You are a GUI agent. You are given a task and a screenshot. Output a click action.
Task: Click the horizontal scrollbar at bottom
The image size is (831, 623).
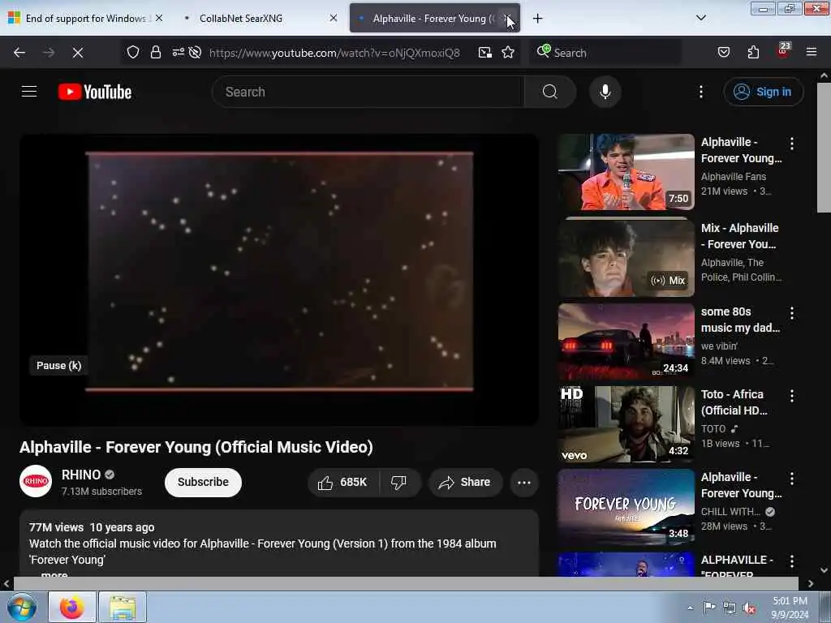pyautogui.click(x=406, y=583)
